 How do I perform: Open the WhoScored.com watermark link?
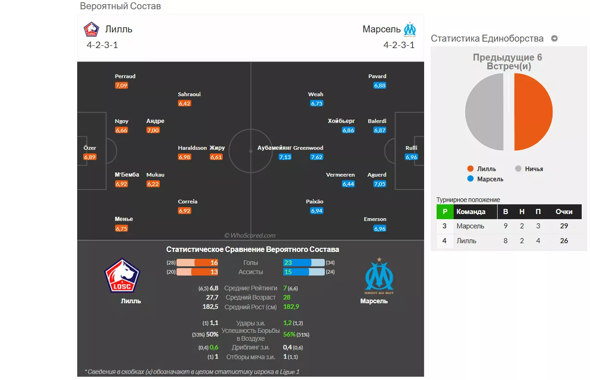[x=250, y=235]
